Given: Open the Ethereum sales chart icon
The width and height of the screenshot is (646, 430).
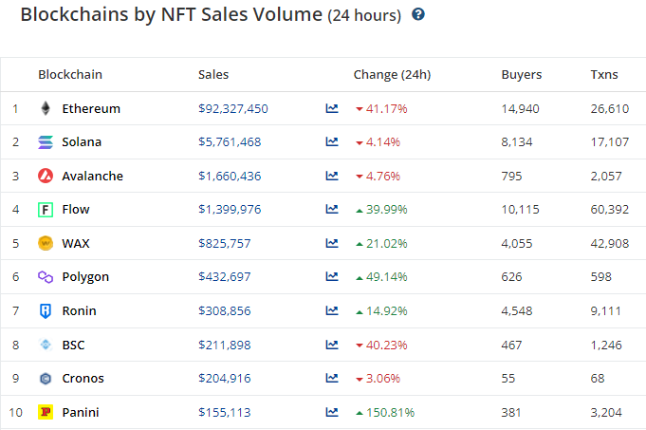Looking at the screenshot, I should point(332,108).
